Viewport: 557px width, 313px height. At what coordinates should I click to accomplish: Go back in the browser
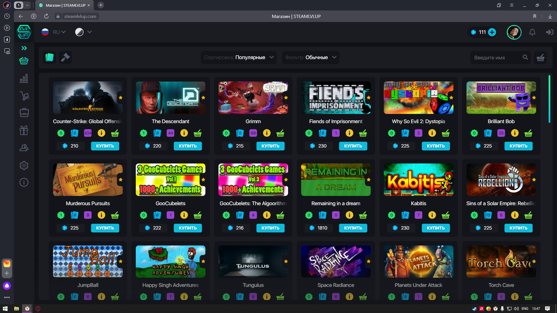coord(21,16)
